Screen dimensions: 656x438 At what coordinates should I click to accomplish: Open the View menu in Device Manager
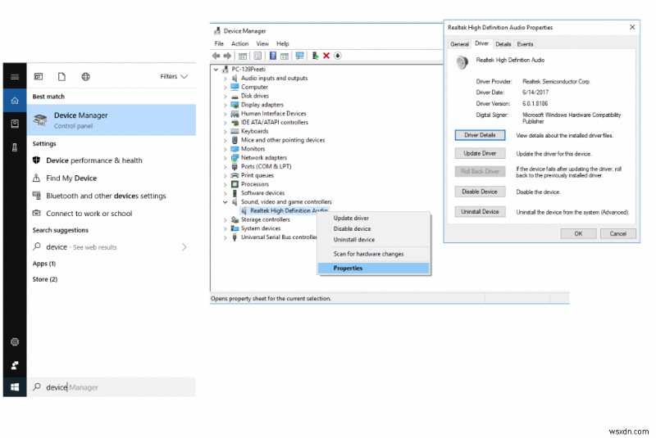[x=262, y=43]
